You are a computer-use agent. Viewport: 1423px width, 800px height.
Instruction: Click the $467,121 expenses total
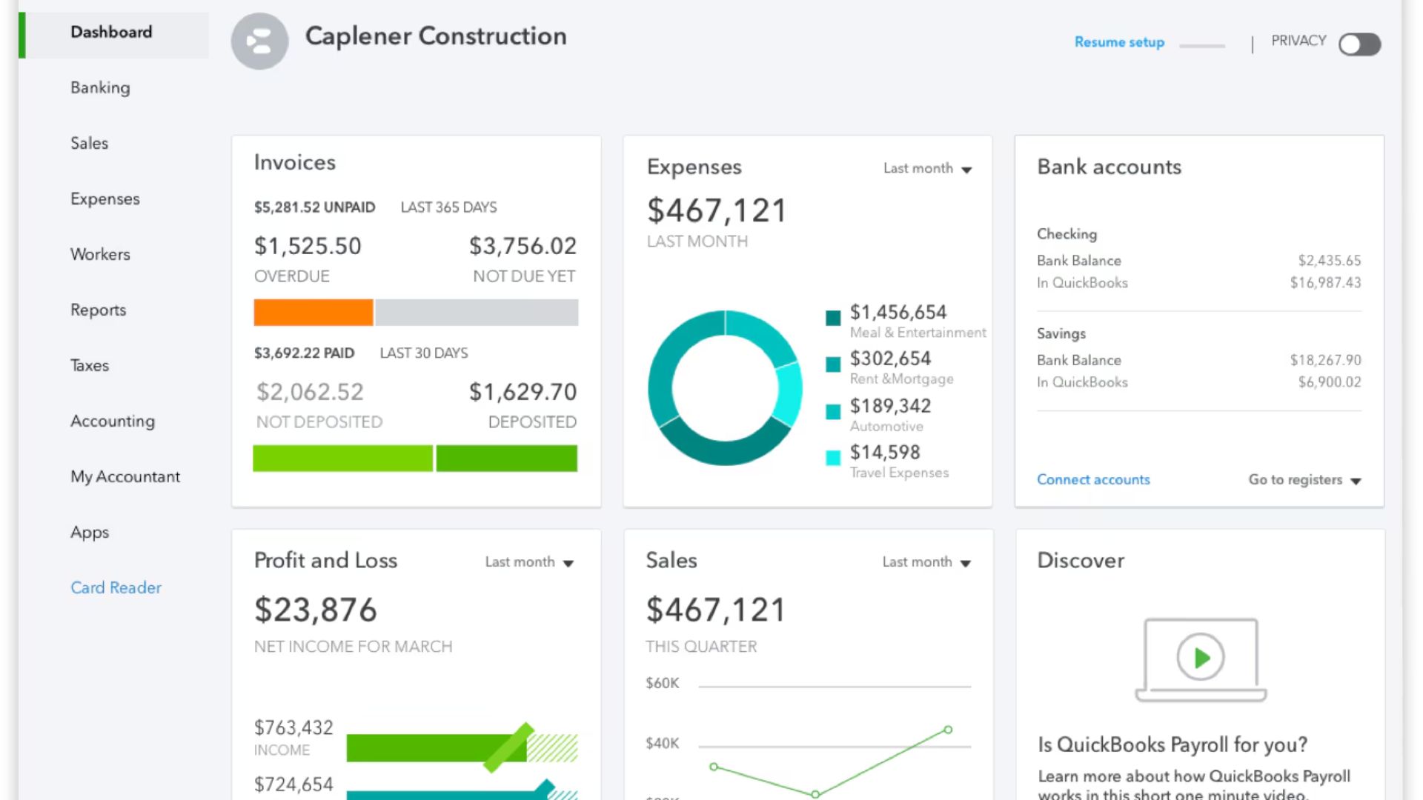(717, 210)
